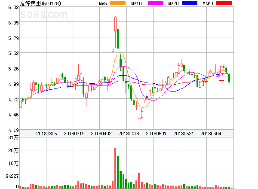Click the 28万 volume axis label
The width and height of the screenshot is (258, 189).
(x=13, y=150)
